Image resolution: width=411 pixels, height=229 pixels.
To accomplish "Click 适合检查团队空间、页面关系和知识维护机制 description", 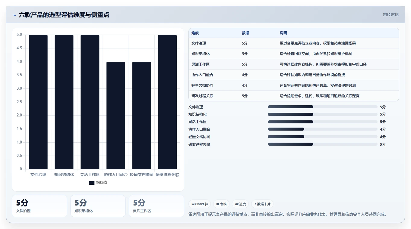I will coord(316,54).
